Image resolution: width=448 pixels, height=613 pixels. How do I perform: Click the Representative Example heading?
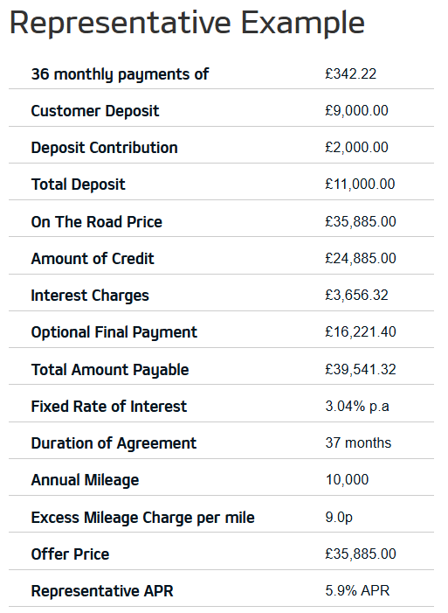(187, 24)
